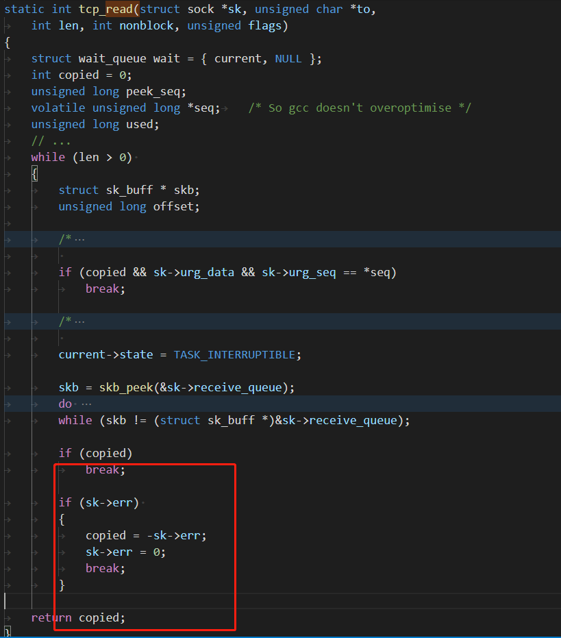Select the 'unsigned char *to' parameter

[x=312, y=9]
